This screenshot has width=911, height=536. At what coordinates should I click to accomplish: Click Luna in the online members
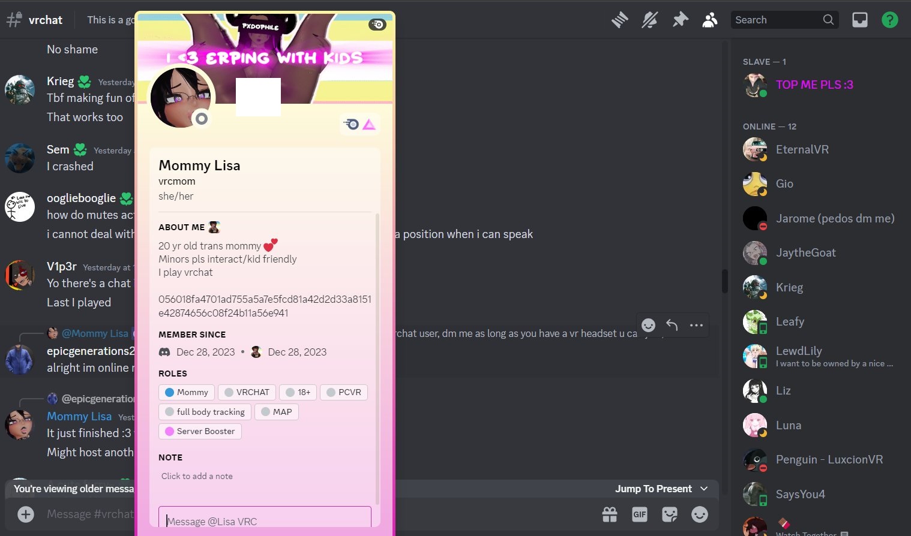(819, 425)
